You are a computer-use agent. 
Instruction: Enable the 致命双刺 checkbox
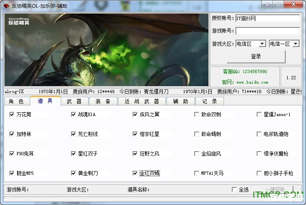(197, 114)
